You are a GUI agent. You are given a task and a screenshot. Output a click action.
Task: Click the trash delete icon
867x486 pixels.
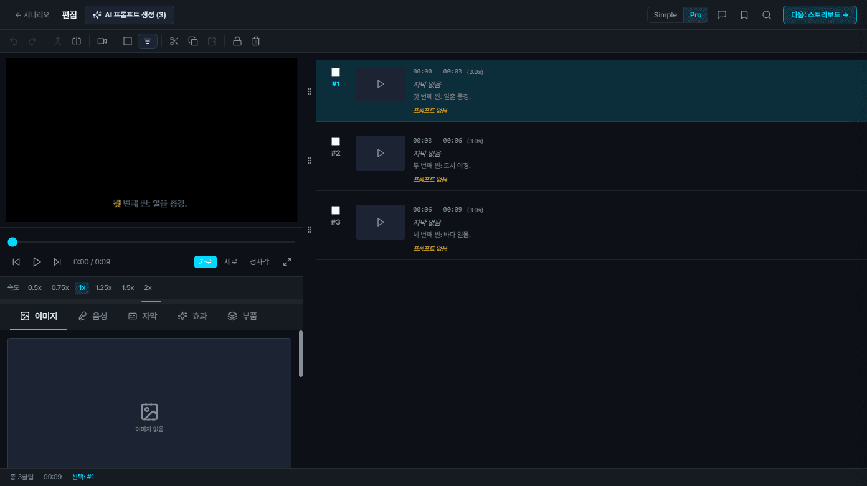[x=256, y=41]
